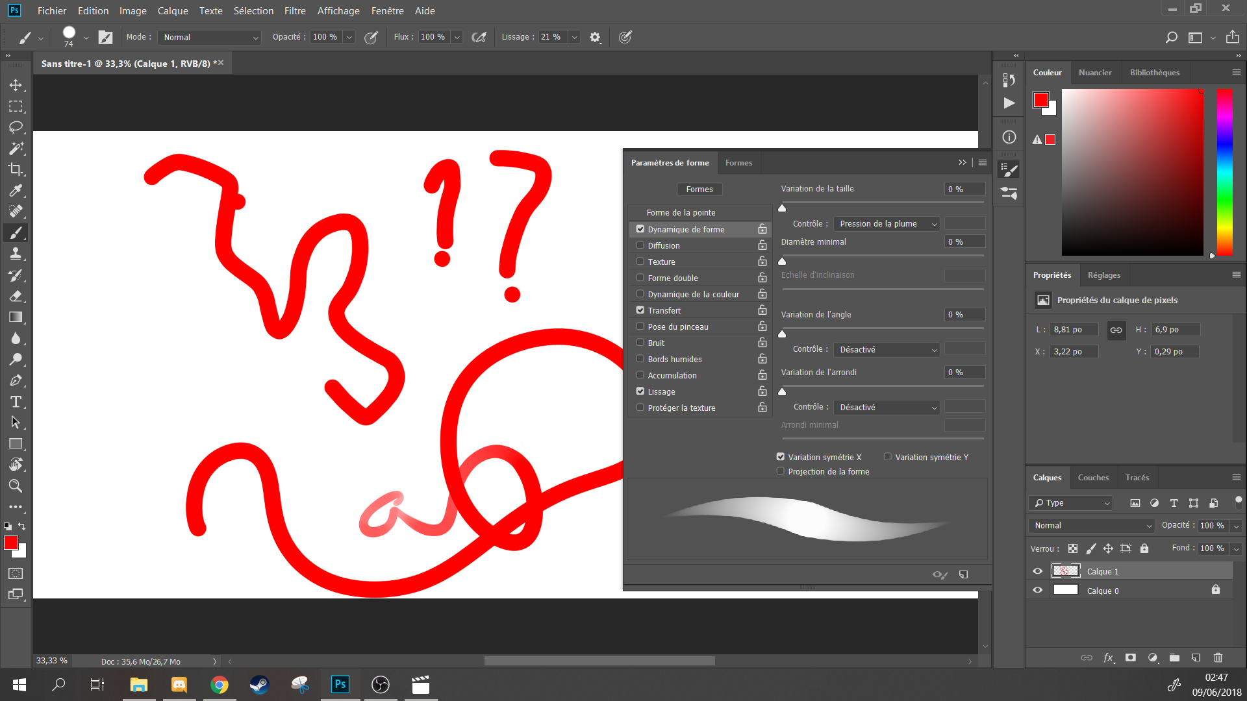Select the Zoom tool

click(16, 486)
